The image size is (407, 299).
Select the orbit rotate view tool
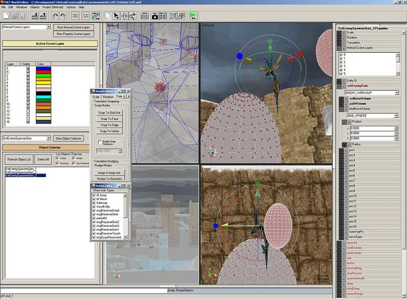(x=124, y=16)
